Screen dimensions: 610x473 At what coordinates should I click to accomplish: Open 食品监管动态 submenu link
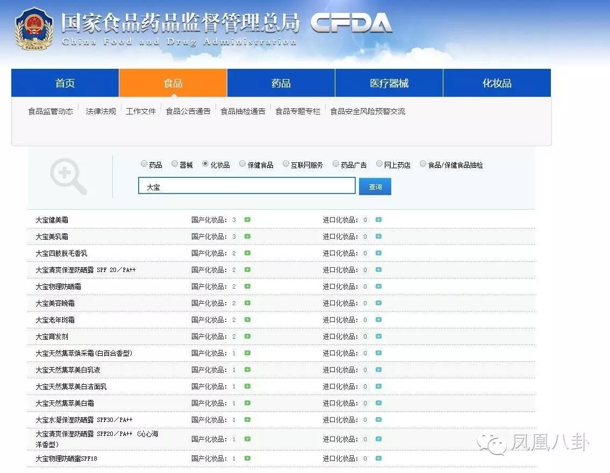coord(51,111)
